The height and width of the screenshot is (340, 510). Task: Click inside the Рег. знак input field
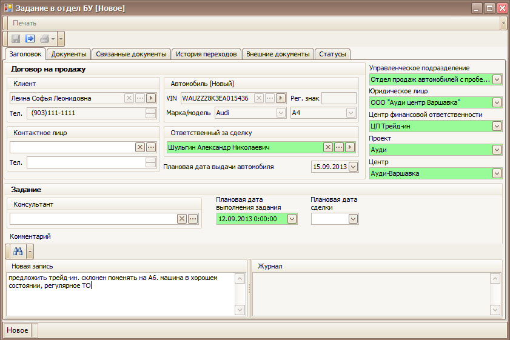point(338,98)
